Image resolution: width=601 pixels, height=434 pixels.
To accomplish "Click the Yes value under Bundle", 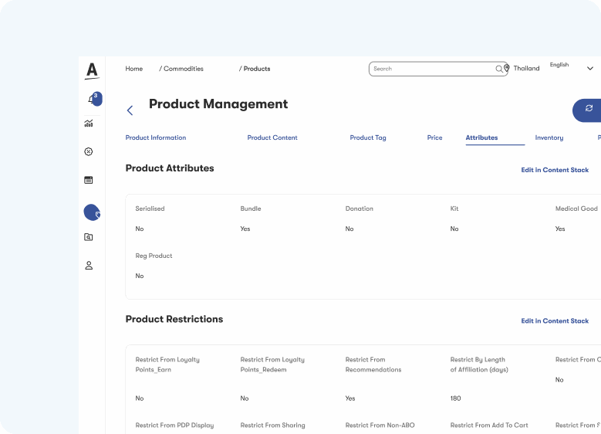I will pyautogui.click(x=245, y=229).
